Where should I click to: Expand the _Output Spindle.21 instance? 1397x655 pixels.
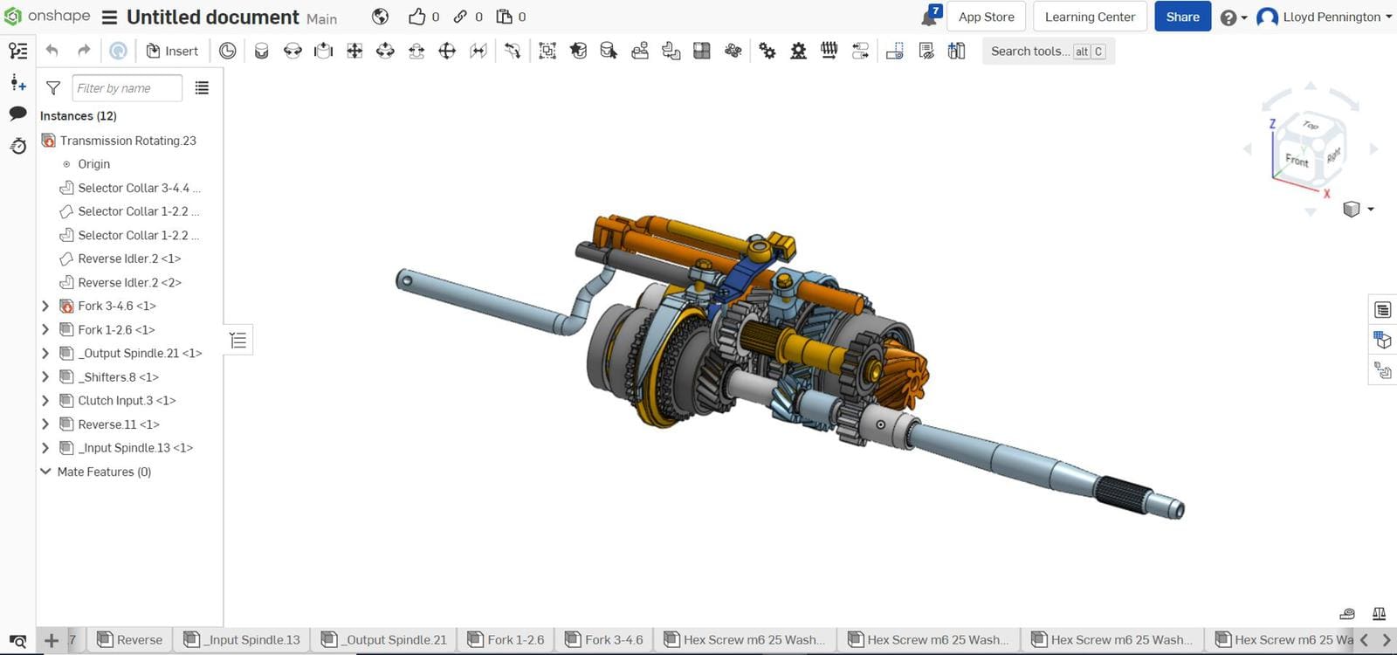[x=45, y=354]
